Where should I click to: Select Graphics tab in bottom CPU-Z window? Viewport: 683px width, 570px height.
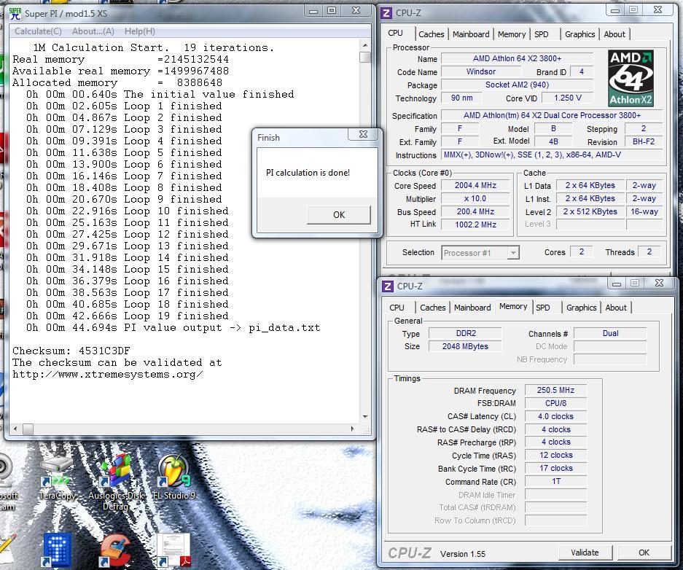click(581, 308)
